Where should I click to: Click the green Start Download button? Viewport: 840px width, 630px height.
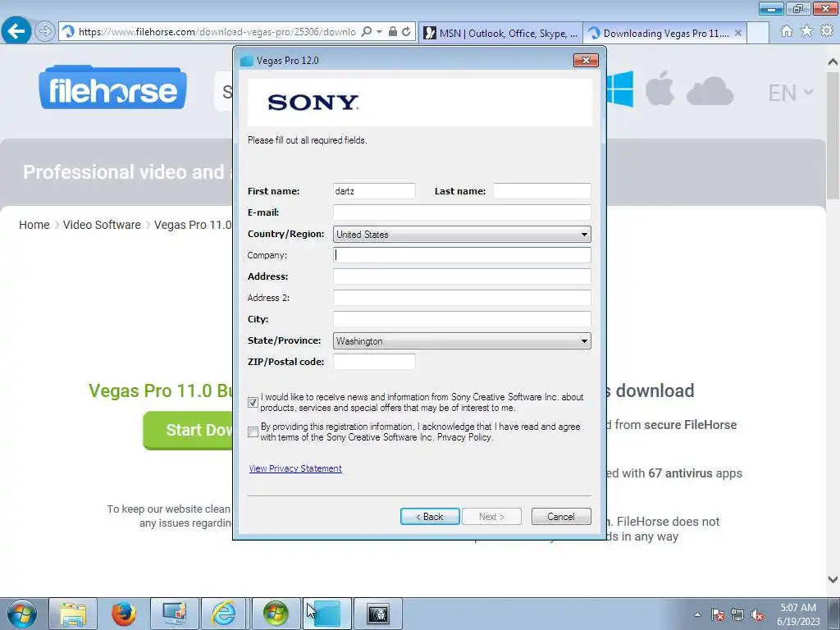point(188,430)
